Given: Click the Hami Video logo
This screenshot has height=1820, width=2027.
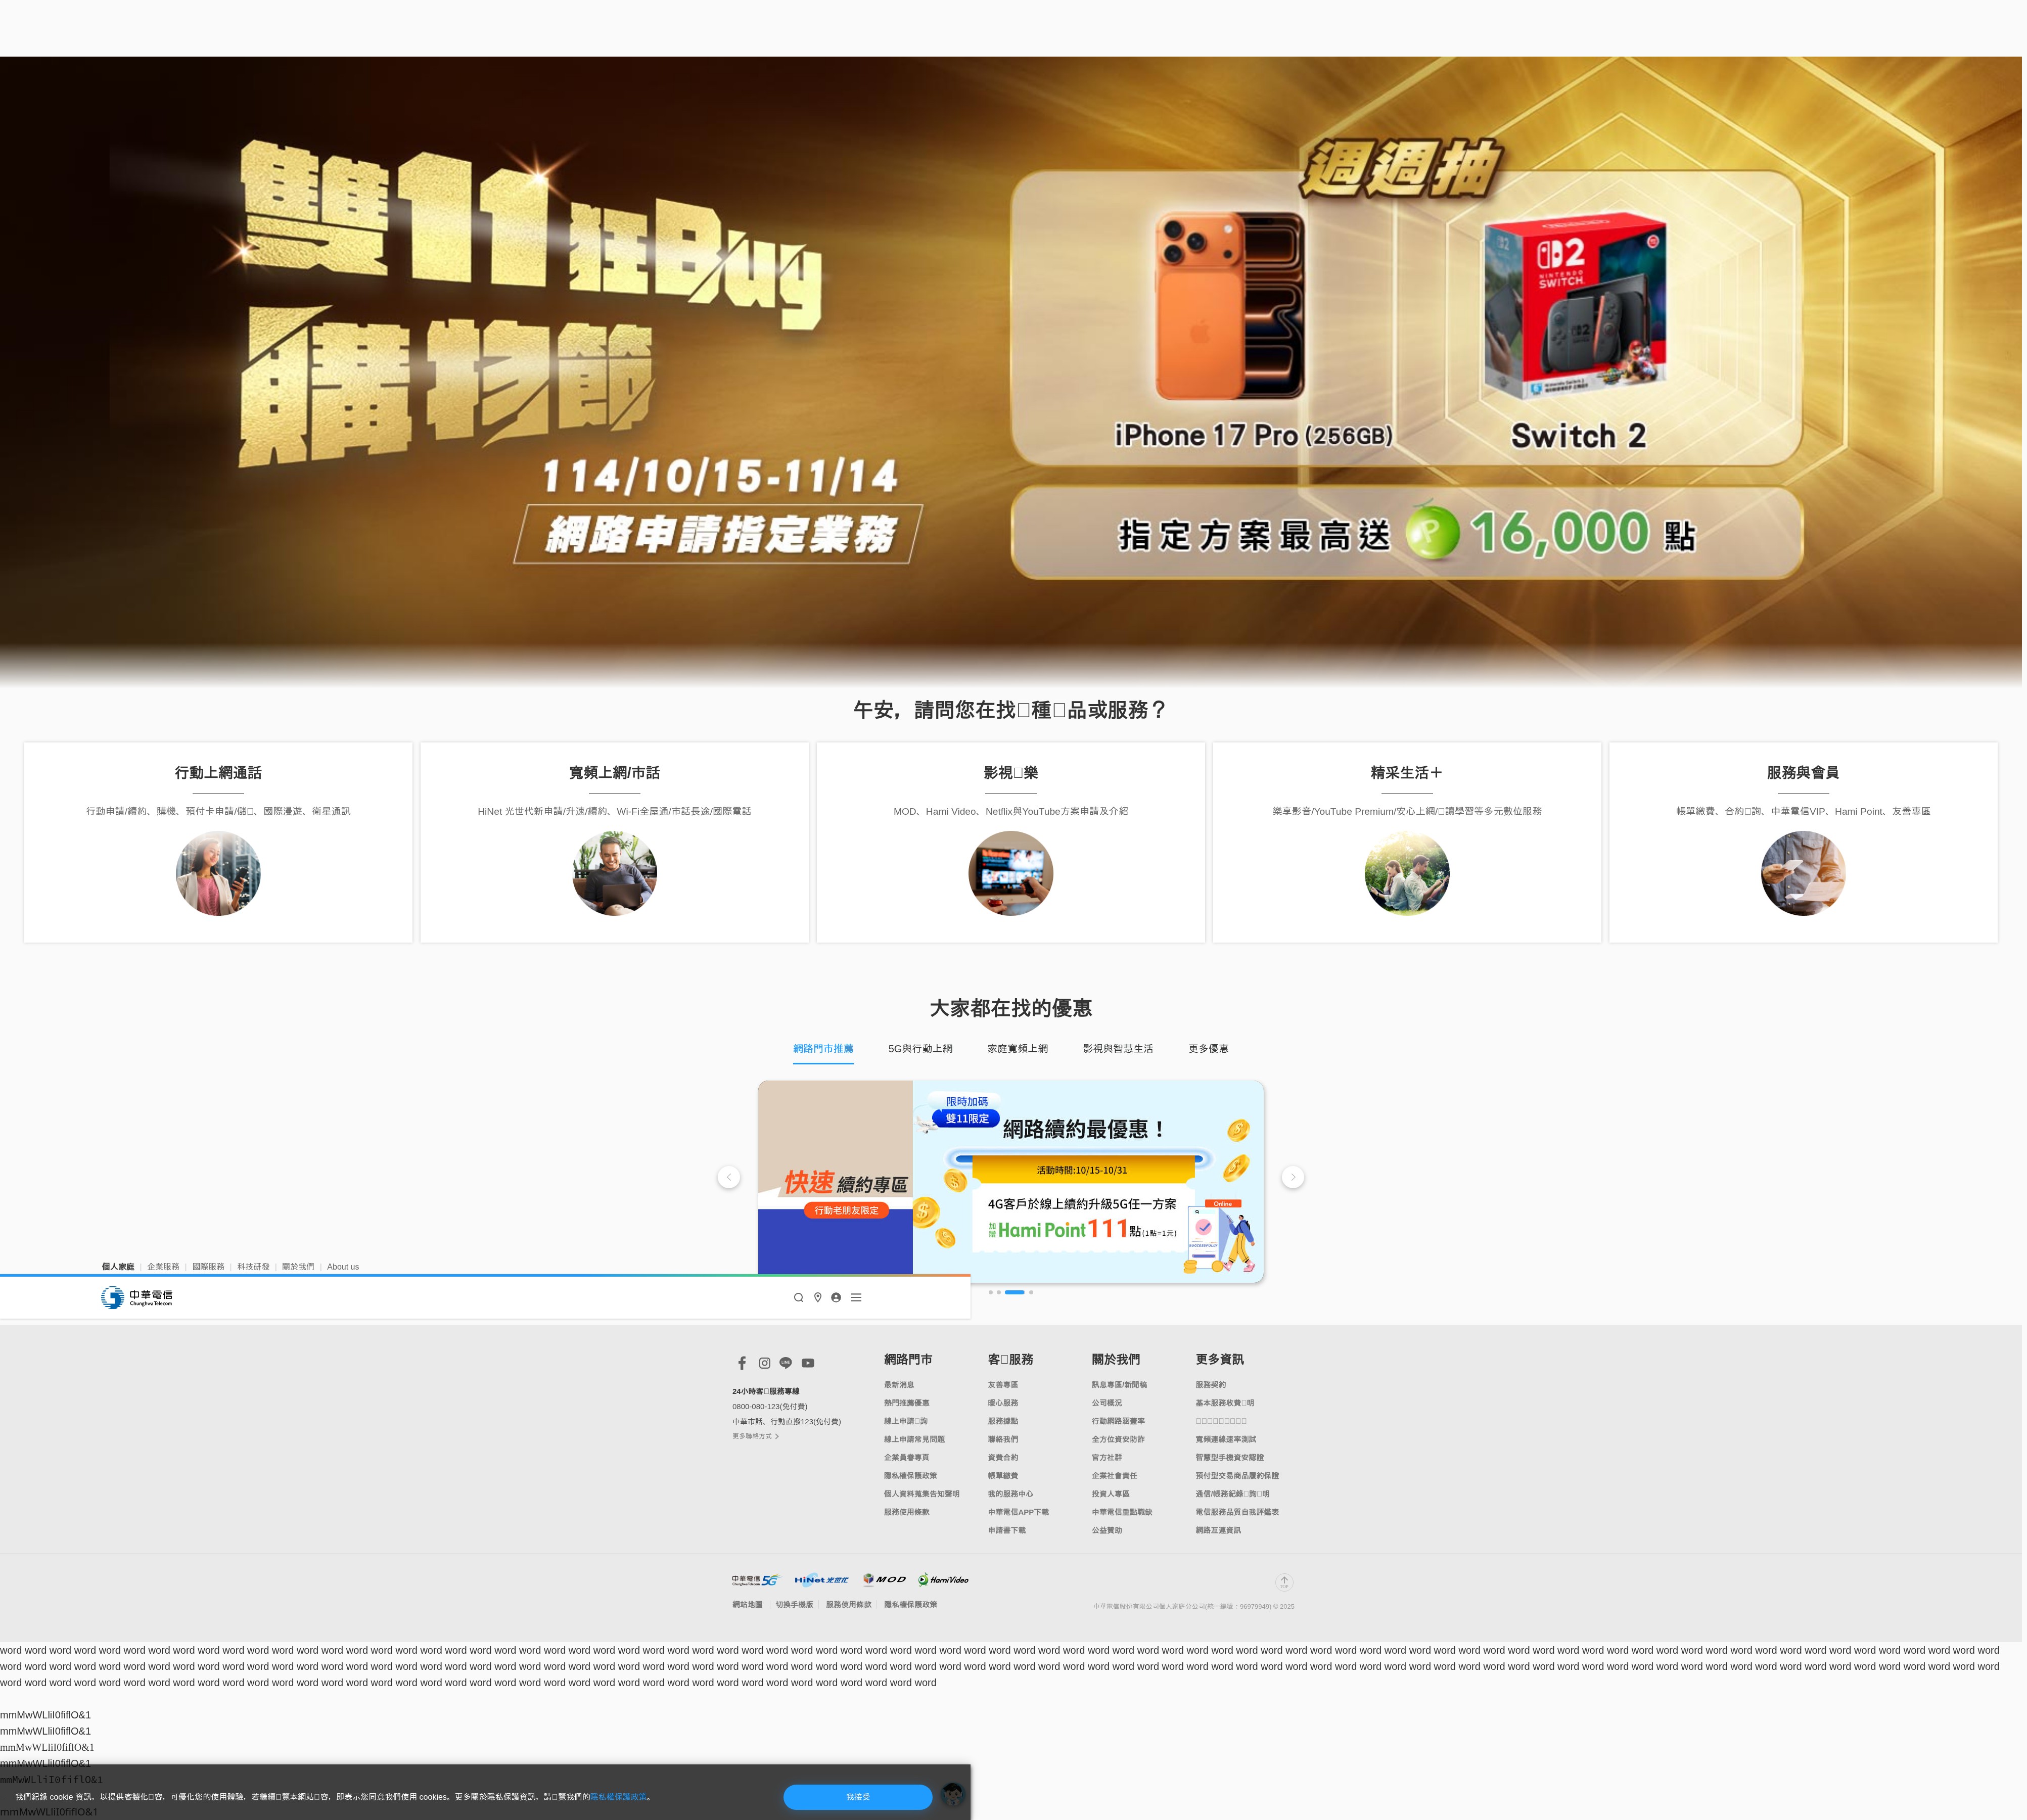Looking at the screenshot, I should 943,1580.
